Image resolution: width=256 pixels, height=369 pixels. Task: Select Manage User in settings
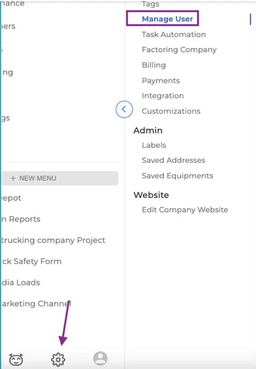pyautogui.click(x=167, y=19)
